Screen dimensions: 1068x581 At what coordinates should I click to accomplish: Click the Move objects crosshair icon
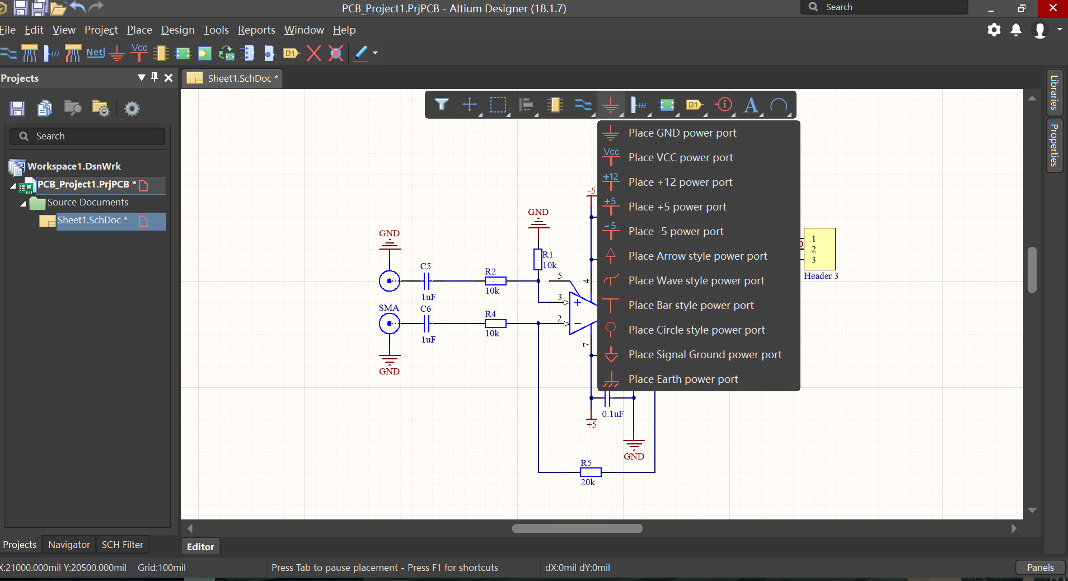470,105
